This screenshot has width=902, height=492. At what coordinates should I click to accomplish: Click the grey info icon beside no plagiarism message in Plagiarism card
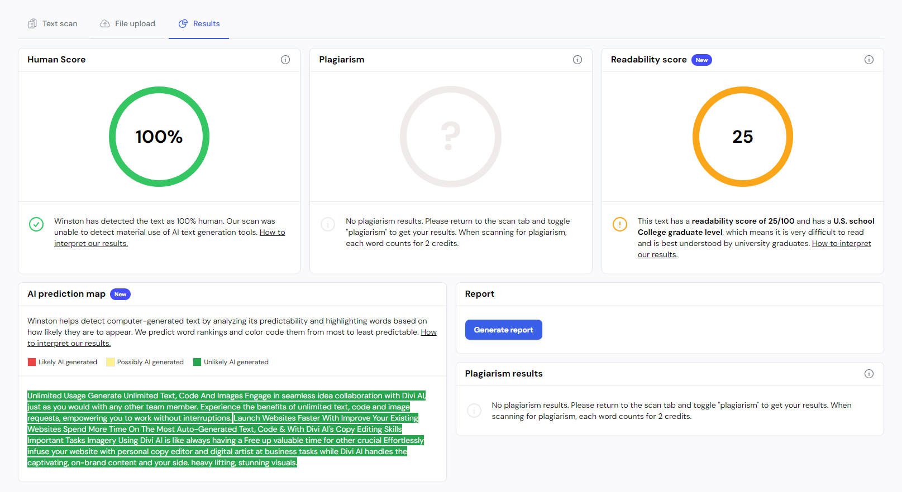328,224
